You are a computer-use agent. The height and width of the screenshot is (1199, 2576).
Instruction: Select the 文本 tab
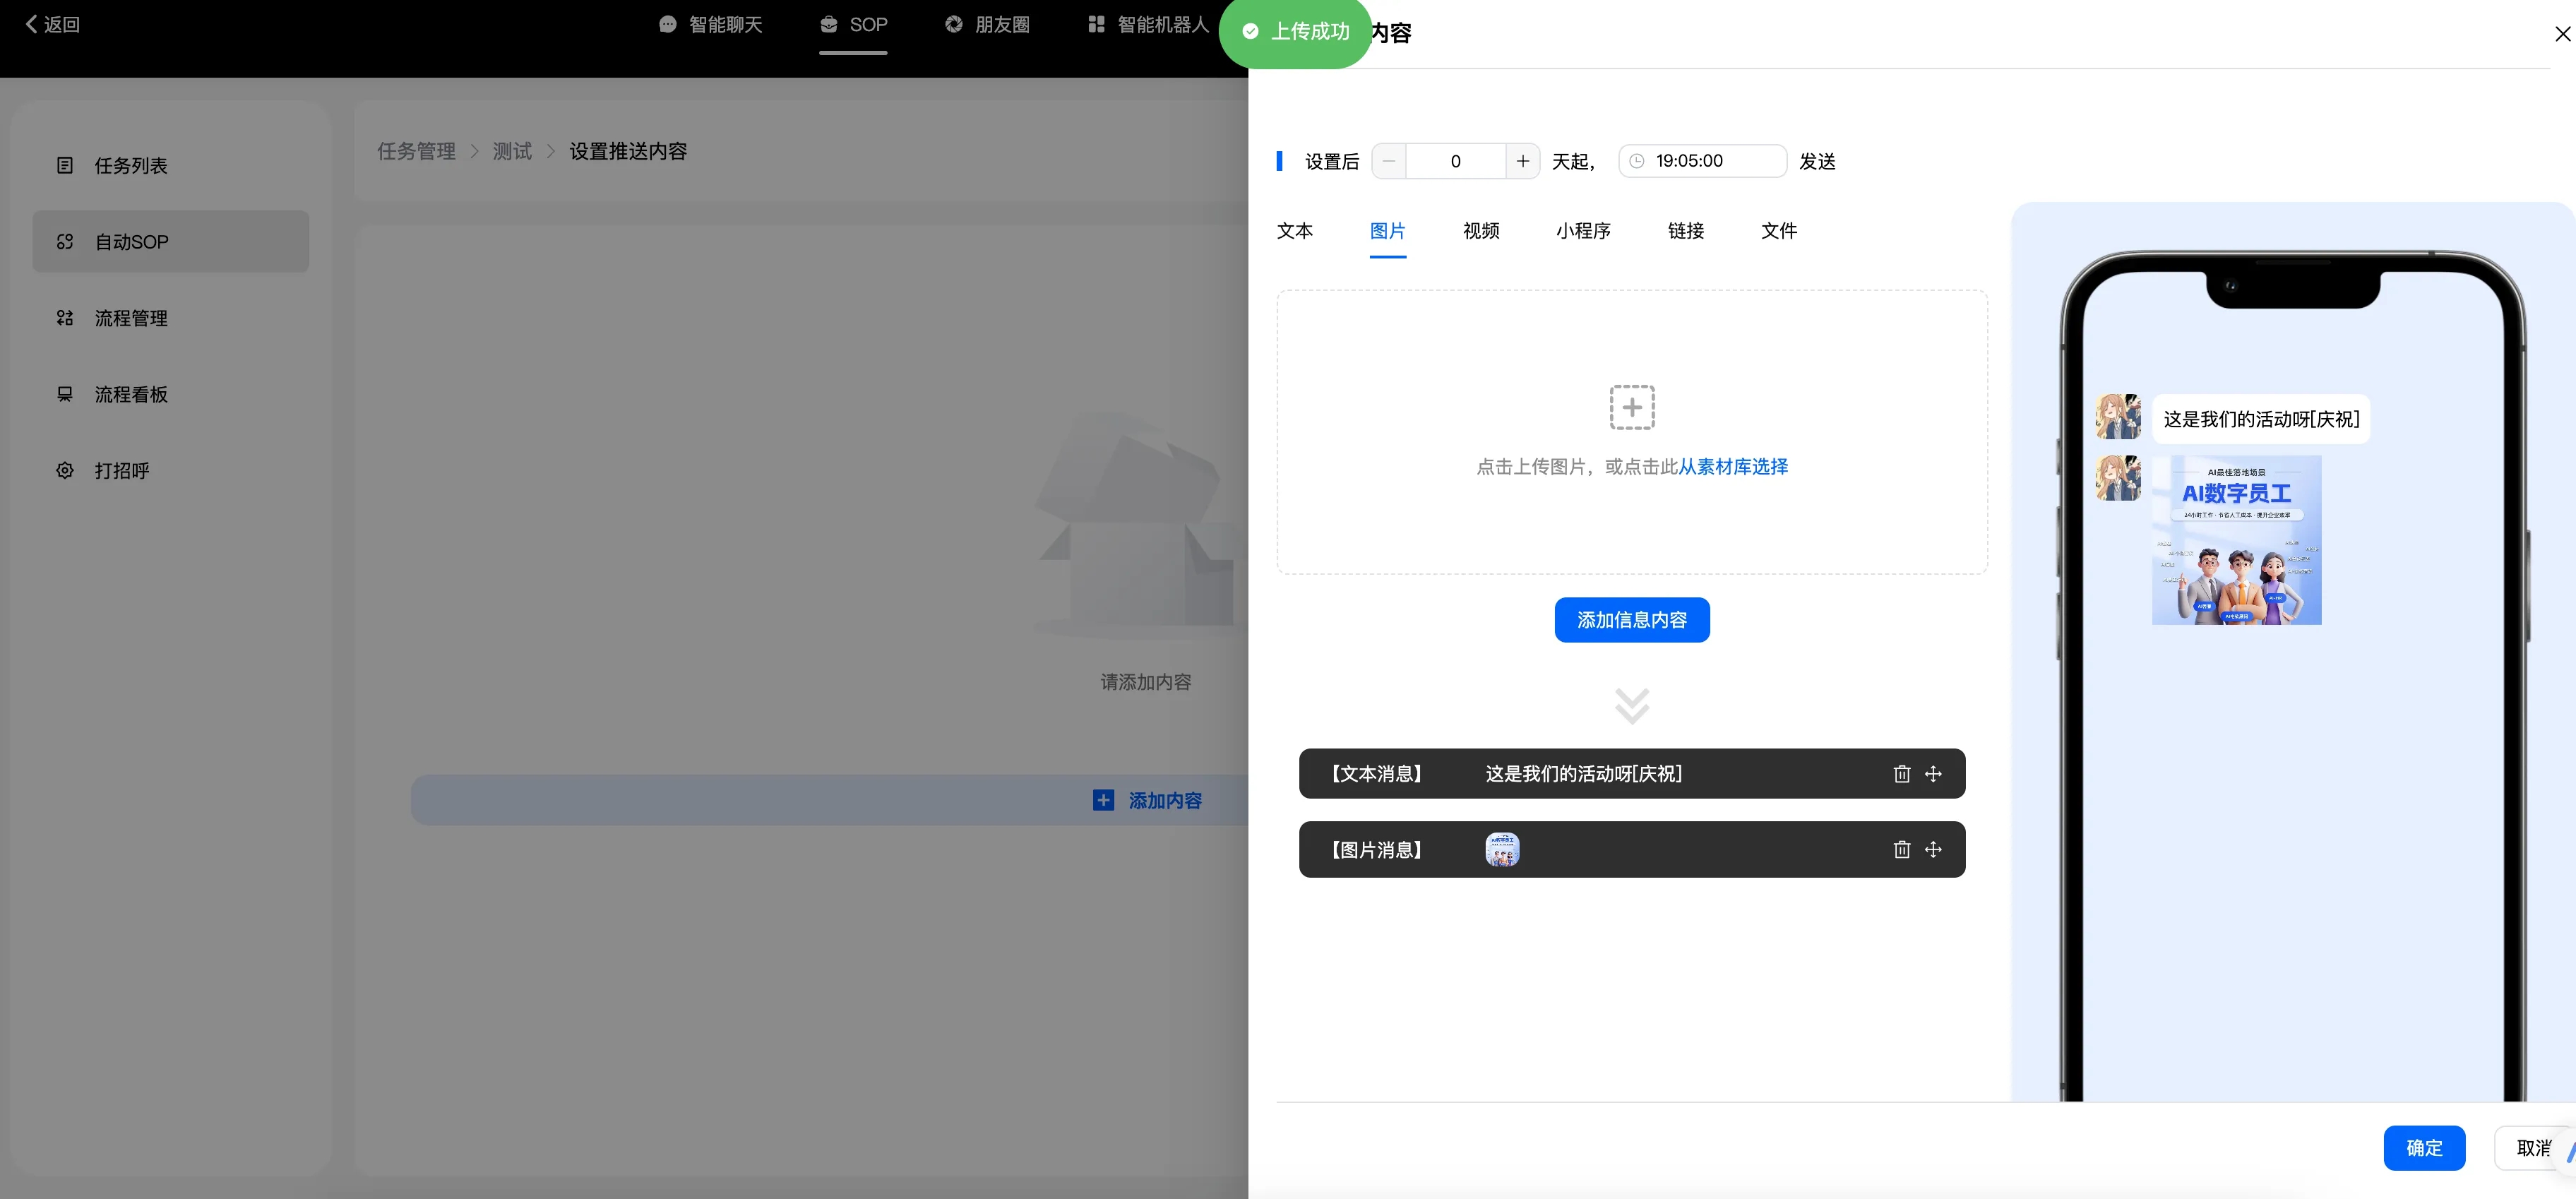[x=1294, y=231]
